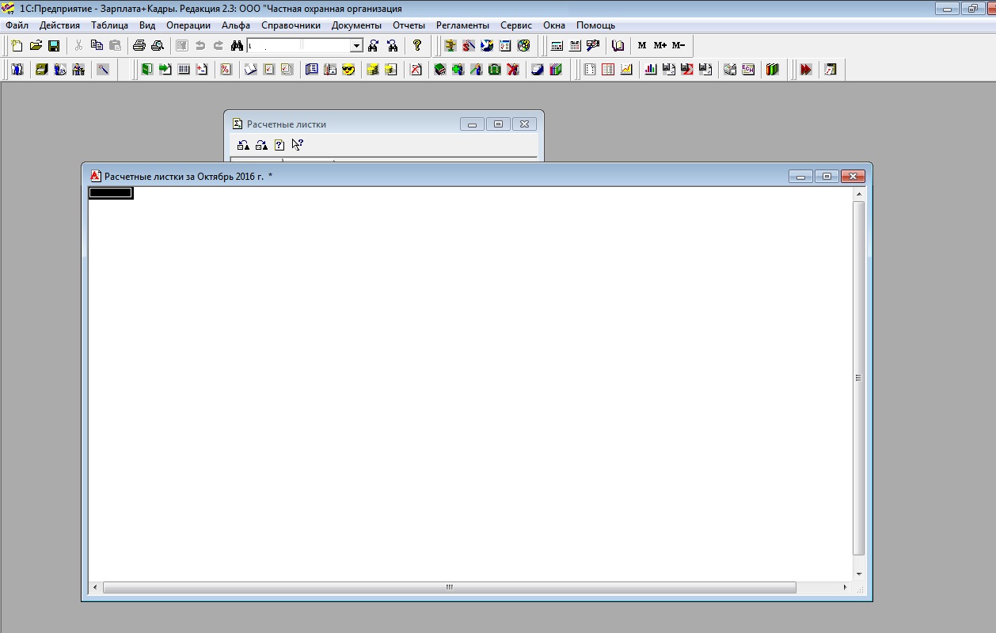Click the sunglasses smiley face icon
Viewport: 996px width, 633px height.
pos(348,70)
